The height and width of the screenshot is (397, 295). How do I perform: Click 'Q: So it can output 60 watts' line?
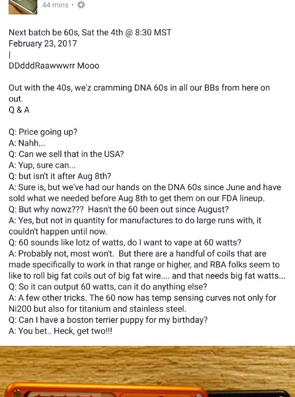(108, 287)
